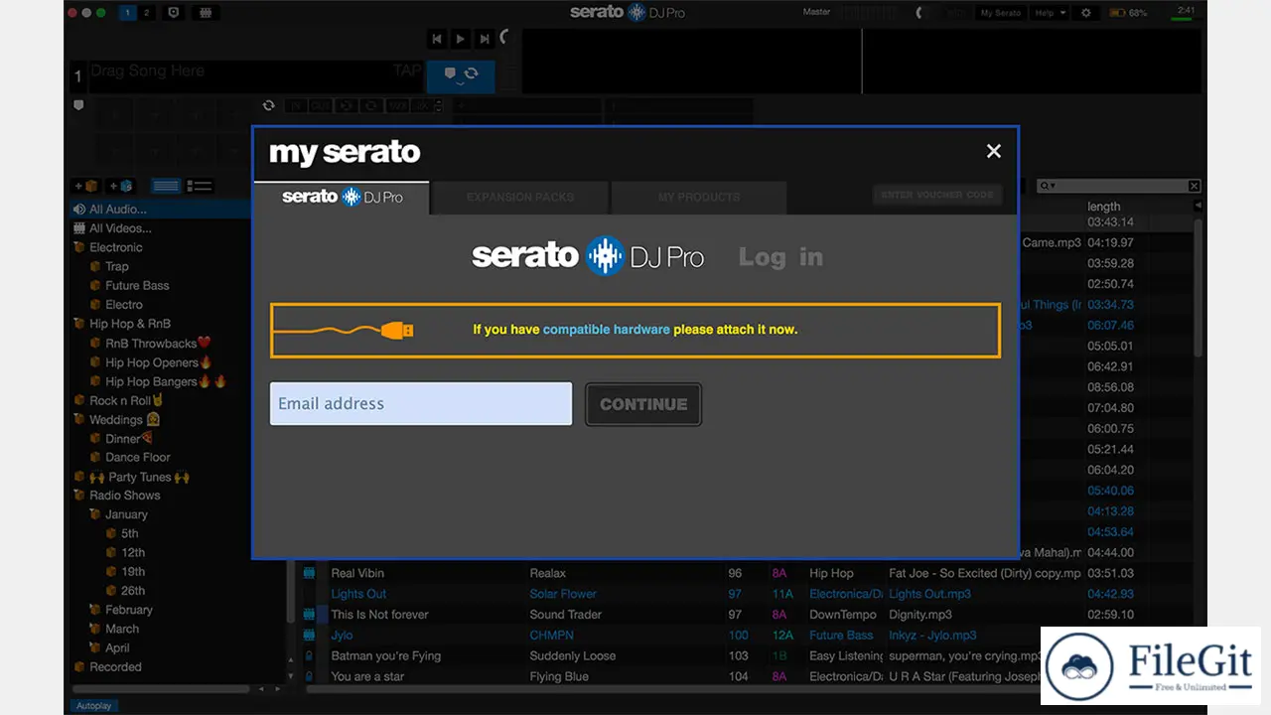Collapse the January crate
Viewport: 1271px width, 715px height.
click(x=95, y=514)
